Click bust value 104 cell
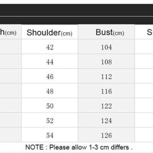 [x=106, y=47]
